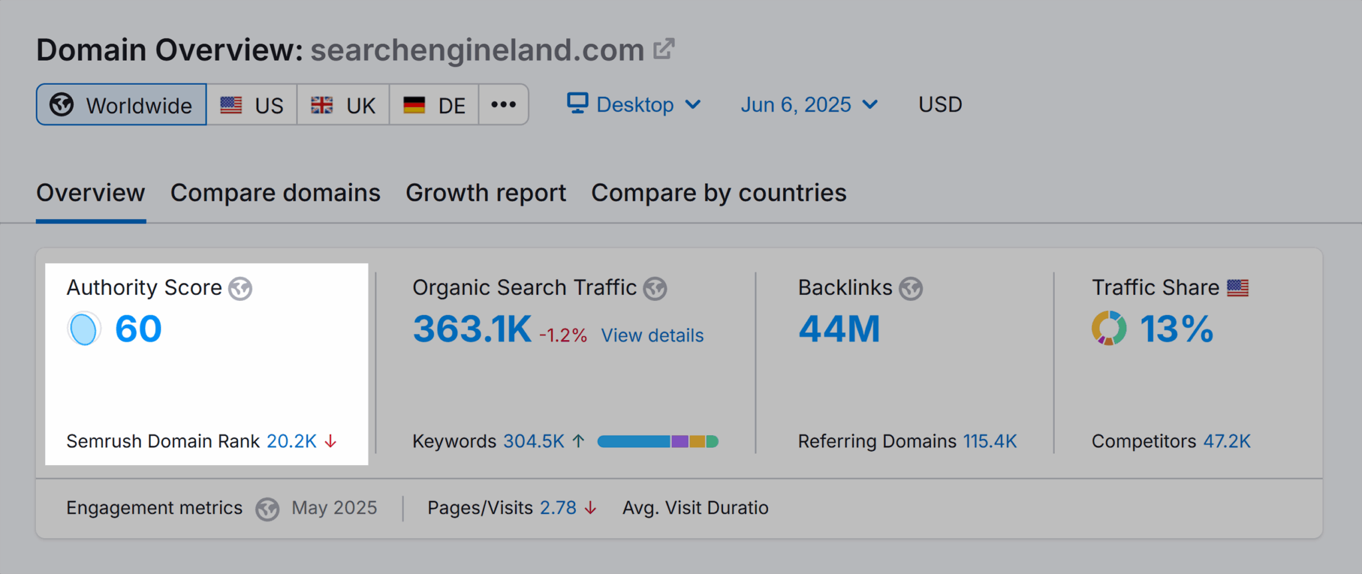
Task: Click US flag beside Traffic Share
Action: 1238,288
